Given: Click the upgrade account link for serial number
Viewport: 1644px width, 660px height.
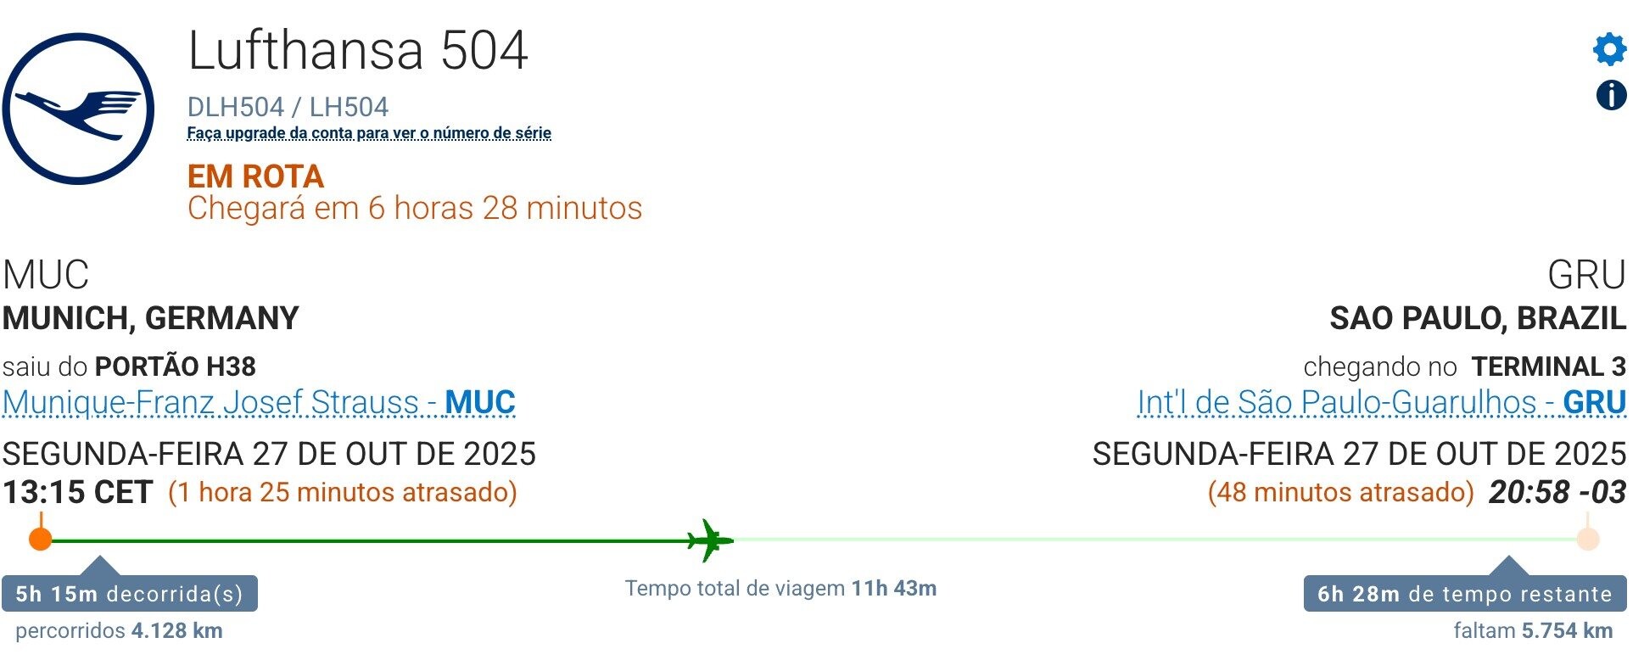Looking at the screenshot, I should tap(368, 133).
